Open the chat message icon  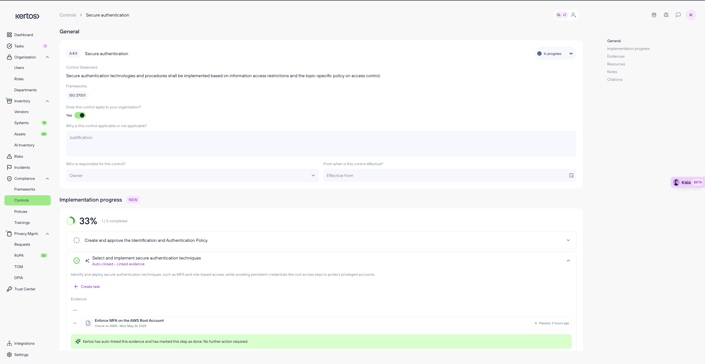678,15
